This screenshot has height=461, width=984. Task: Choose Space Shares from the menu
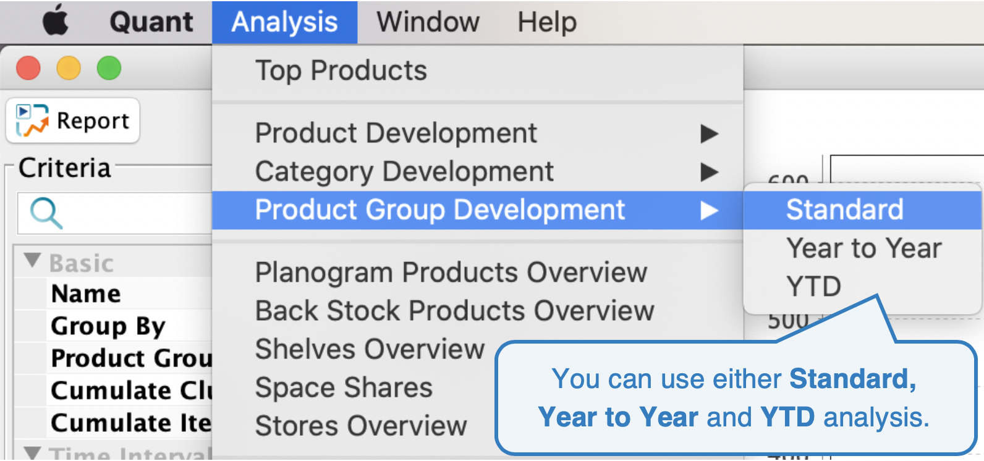[344, 388]
